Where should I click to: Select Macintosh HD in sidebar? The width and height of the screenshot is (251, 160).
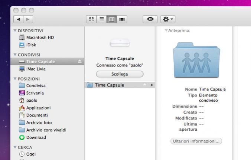[48, 37]
